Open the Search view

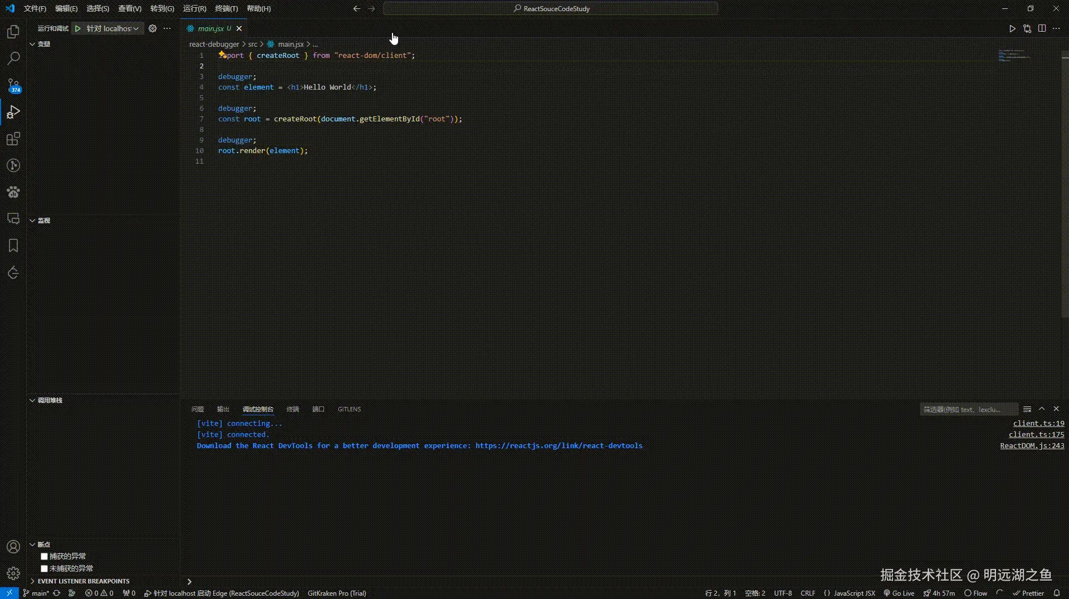[x=13, y=58]
